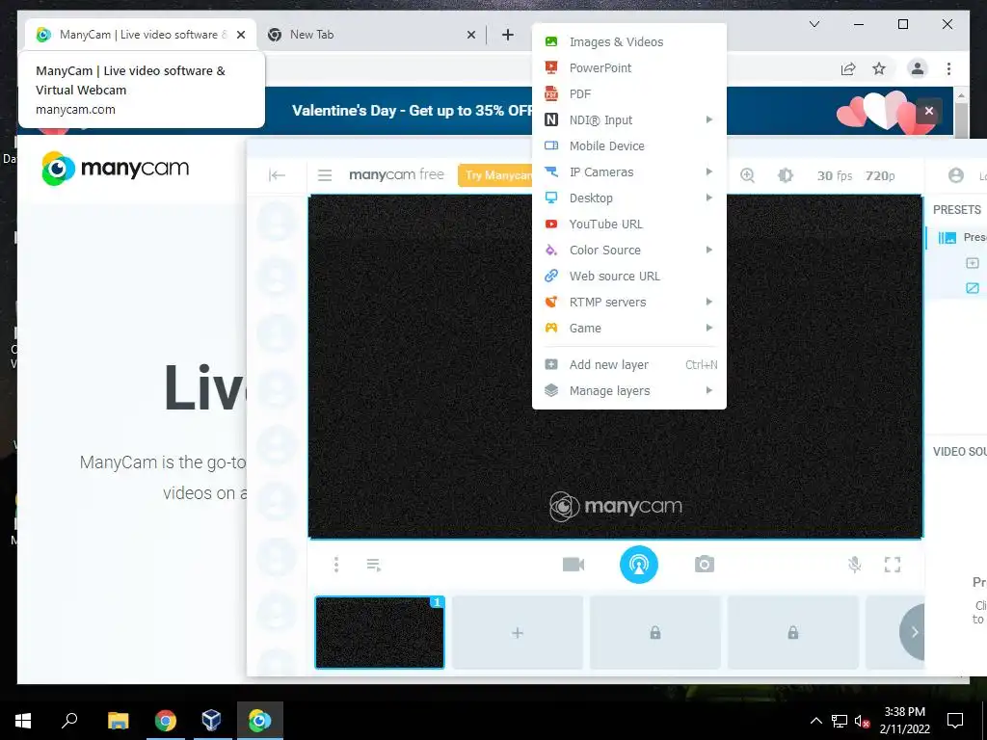Close the Valentine's Day banner
987x740 pixels.
[x=929, y=111]
